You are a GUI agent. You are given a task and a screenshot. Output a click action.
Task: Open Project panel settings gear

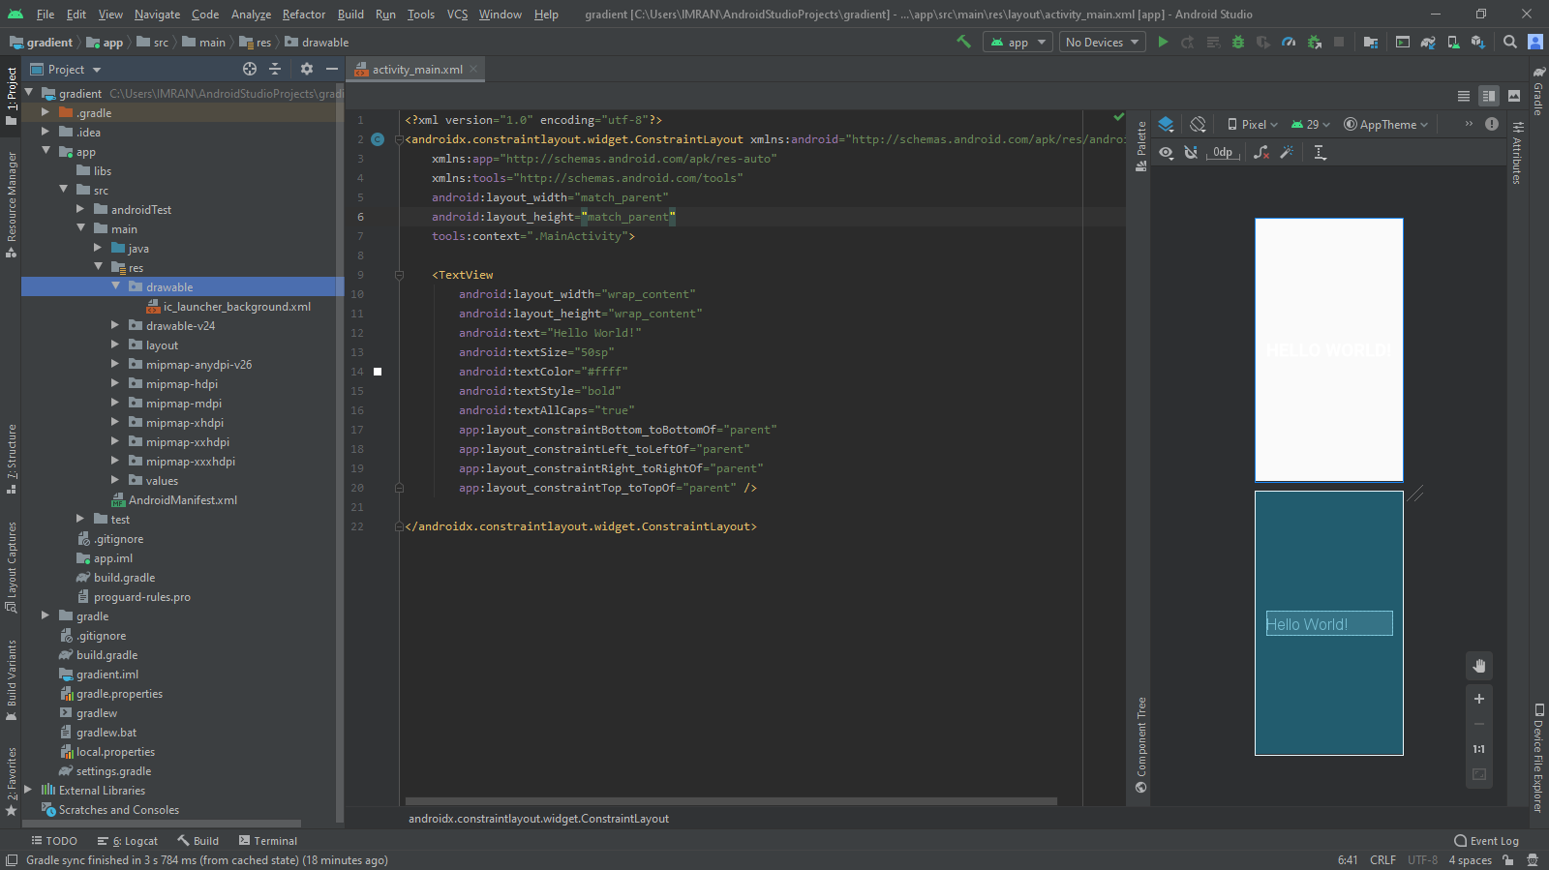pos(307,69)
